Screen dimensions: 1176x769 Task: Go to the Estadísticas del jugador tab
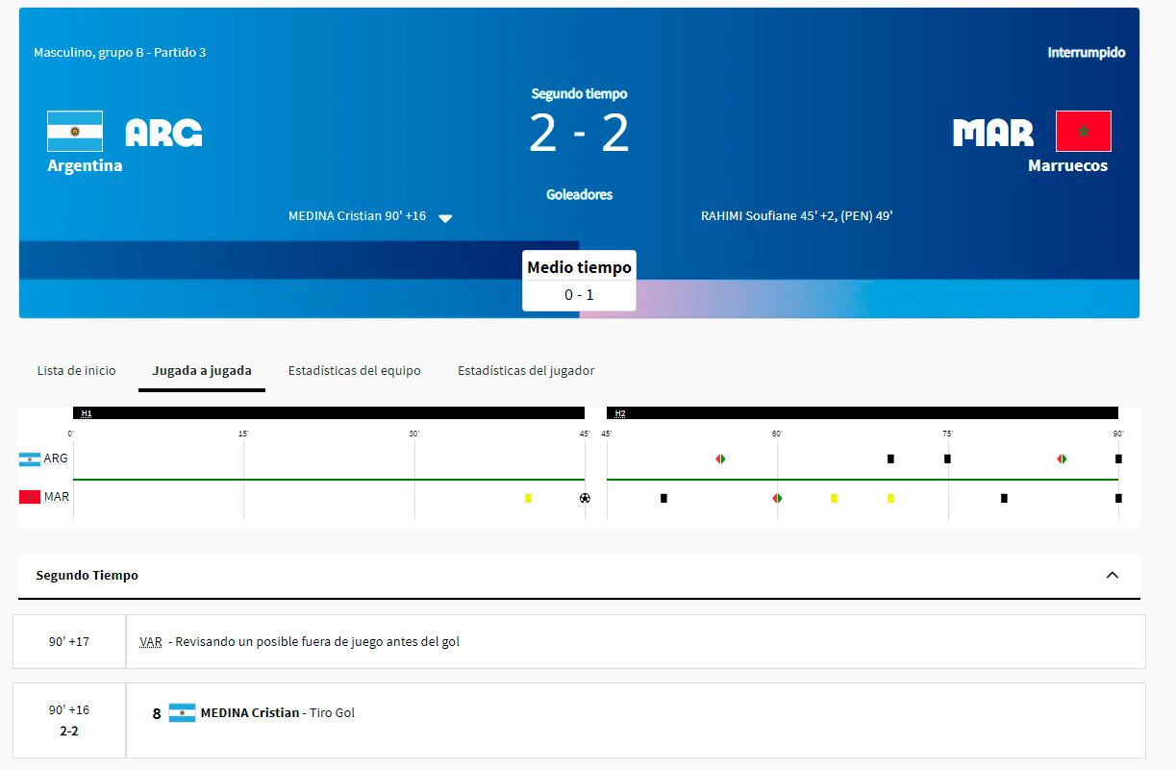(525, 370)
